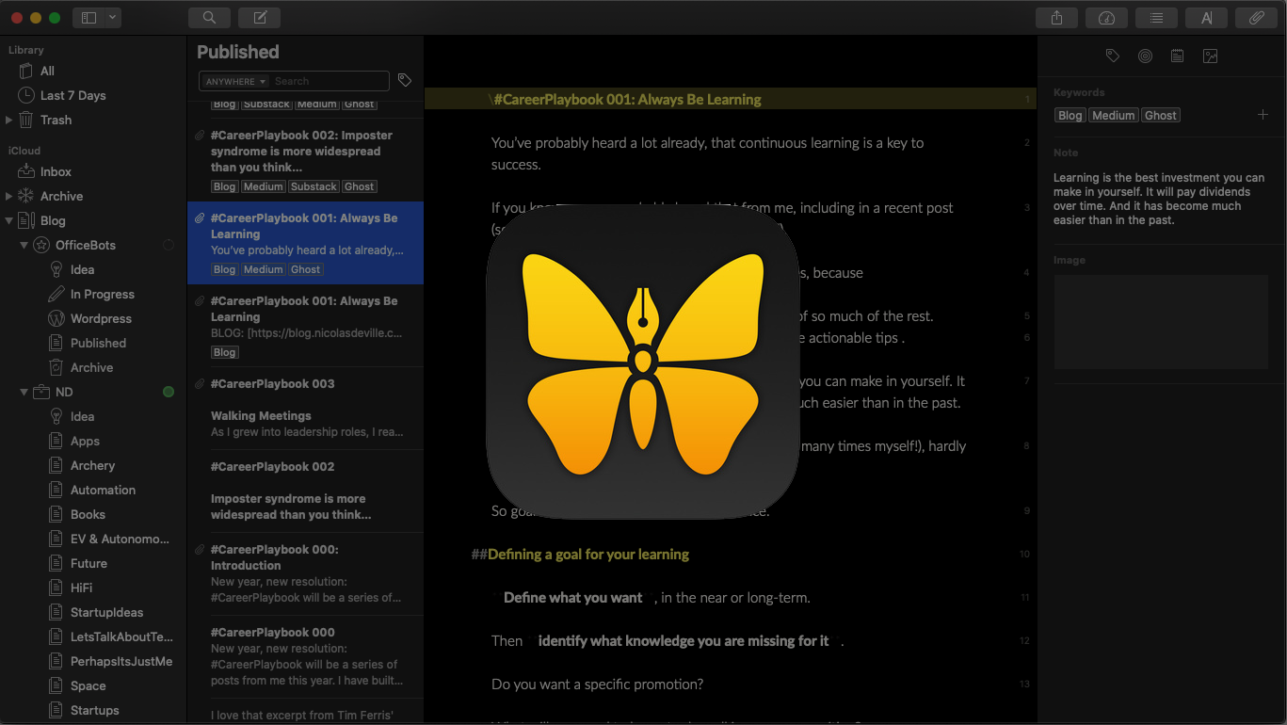Select the Startups group

pyautogui.click(x=94, y=710)
